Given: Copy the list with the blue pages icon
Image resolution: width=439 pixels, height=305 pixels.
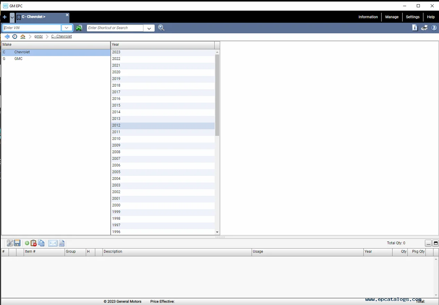Looking at the screenshot, I should (x=41, y=243).
